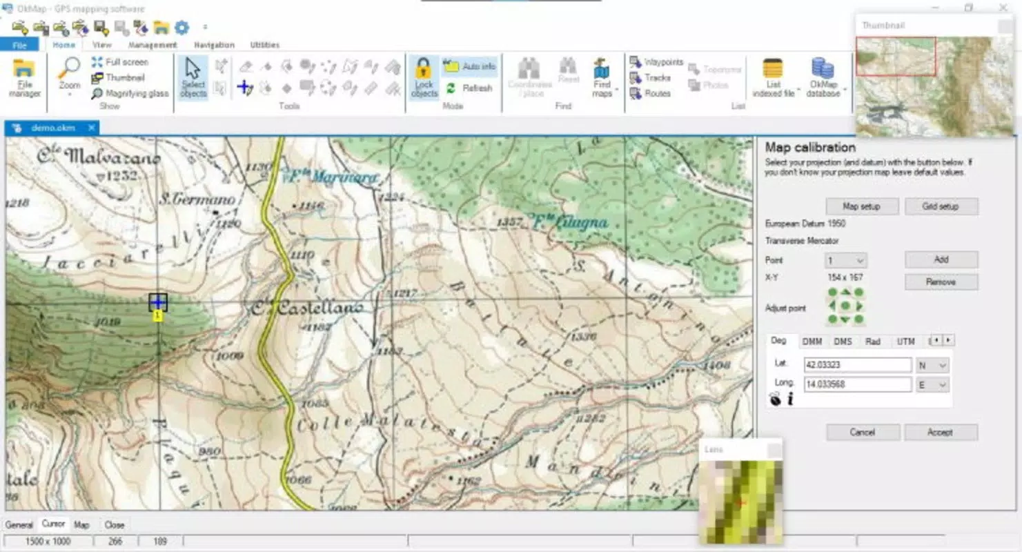List Waypoints
The width and height of the screenshot is (1022, 552).
(656, 62)
